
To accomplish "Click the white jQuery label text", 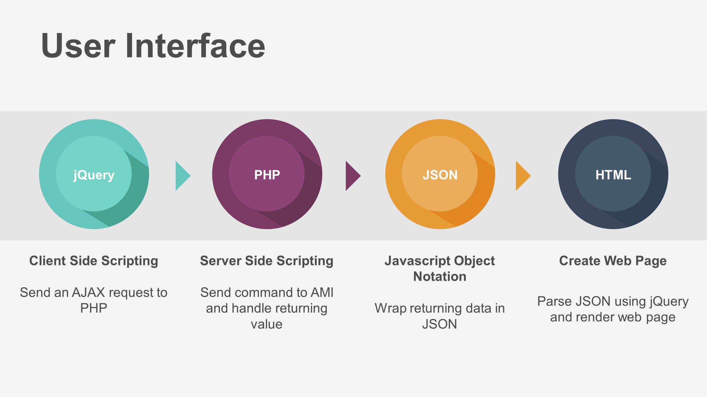I will 94,175.
